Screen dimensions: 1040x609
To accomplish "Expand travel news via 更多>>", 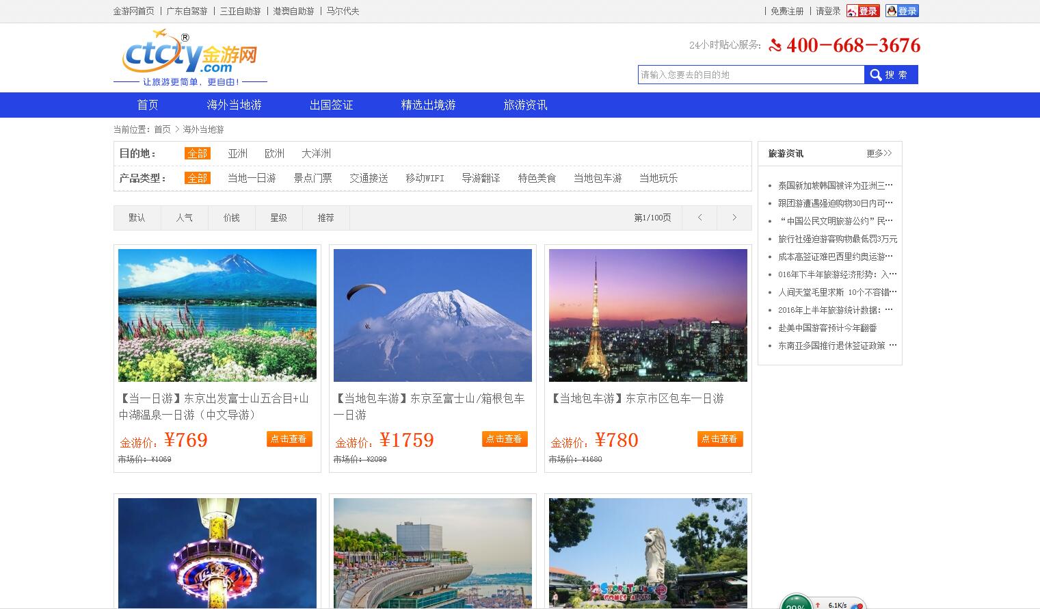I will click(879, 153).
